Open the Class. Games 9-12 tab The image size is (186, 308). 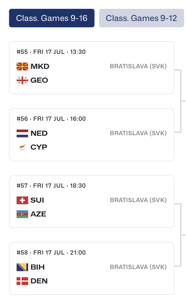(142, 18)
